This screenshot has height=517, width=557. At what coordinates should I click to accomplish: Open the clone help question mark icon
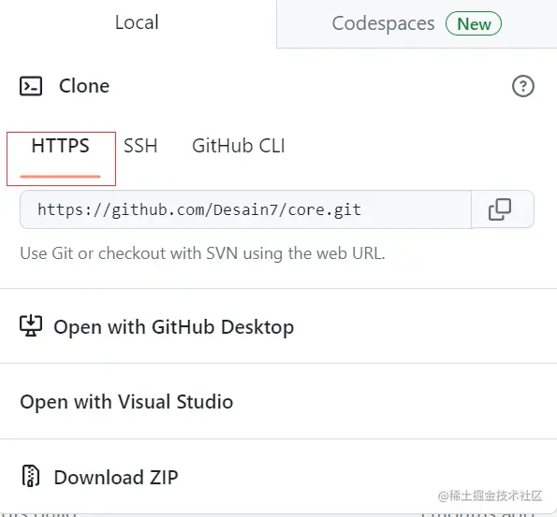pos(523,86)
